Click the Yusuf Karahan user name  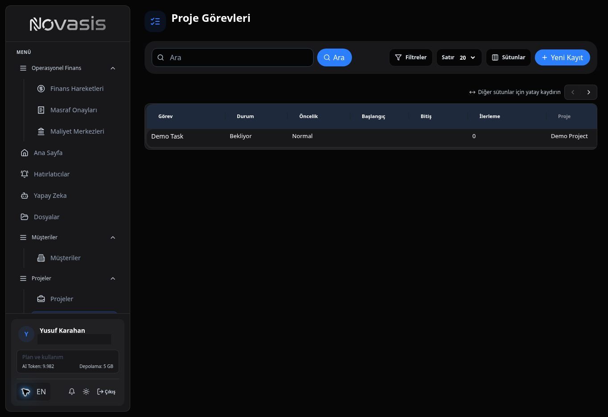click(62, 331)
